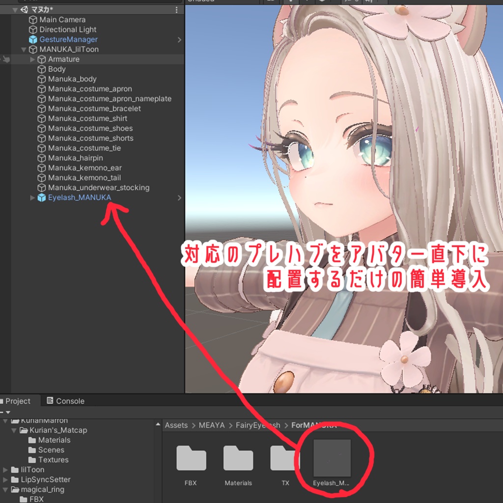This screenshot has width=503, height=503.
Task: Select Manuka_kemono_tail object
Action: (x=84, y=178)
